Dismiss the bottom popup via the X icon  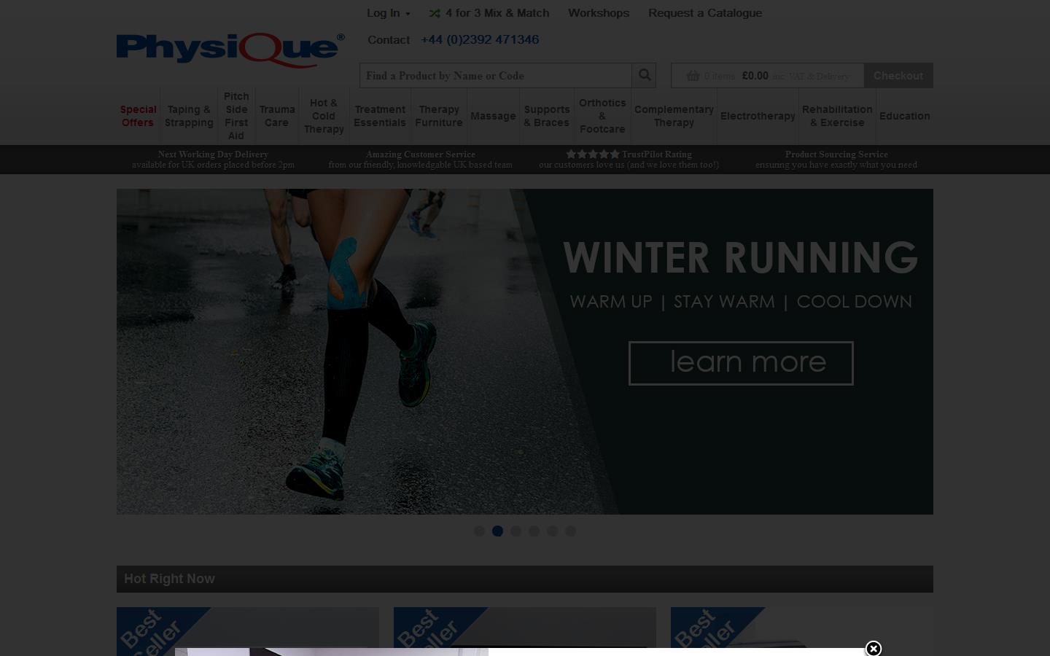click(x=873, y=649)
